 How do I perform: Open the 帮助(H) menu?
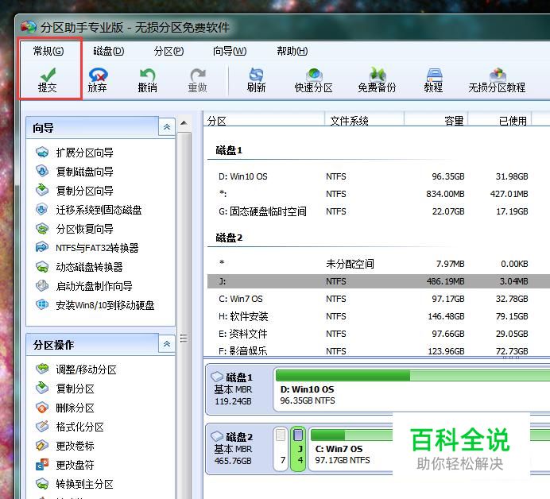point(292,51)
